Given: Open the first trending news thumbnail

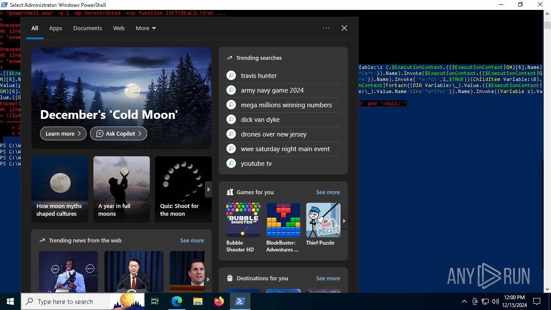Looking at the screenshot, I should click(68, 272).
